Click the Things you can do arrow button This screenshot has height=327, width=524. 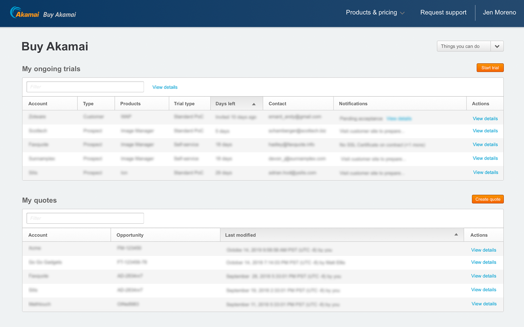pos(497,46)
